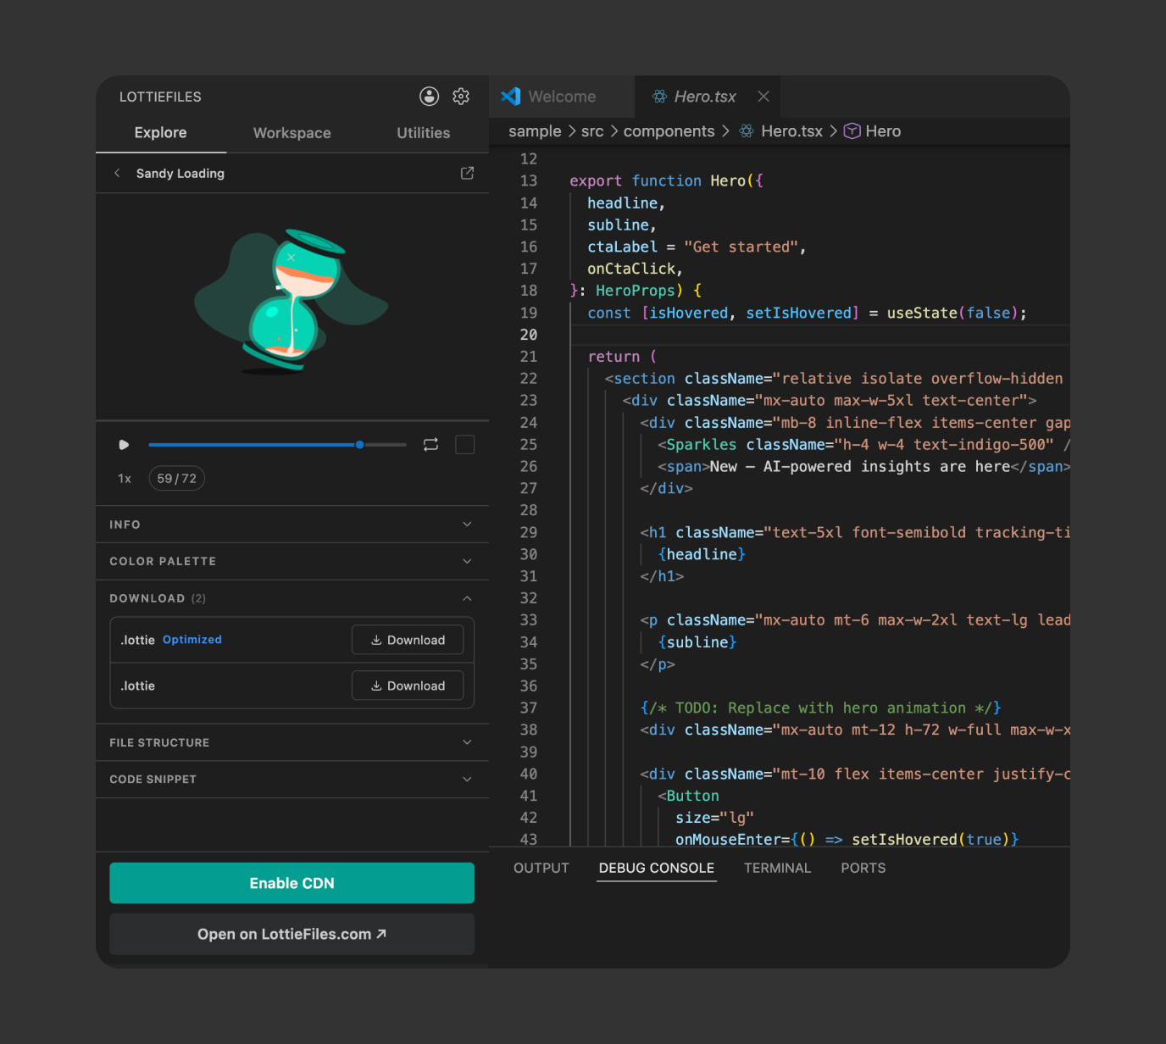Click the LOTTIEFILES panel title
Image resolution: width=1166 pixels, height=1044 pixels.
[x=160, y=97]
